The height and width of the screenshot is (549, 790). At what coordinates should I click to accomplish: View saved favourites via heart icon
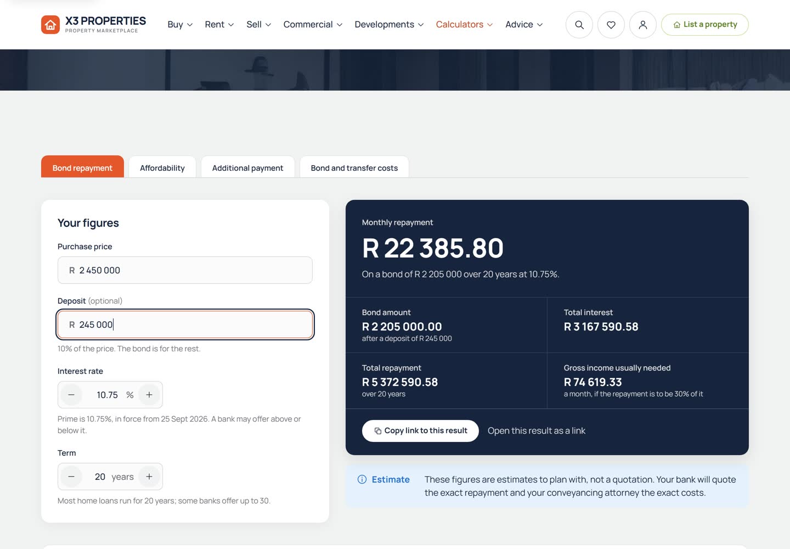611,25
